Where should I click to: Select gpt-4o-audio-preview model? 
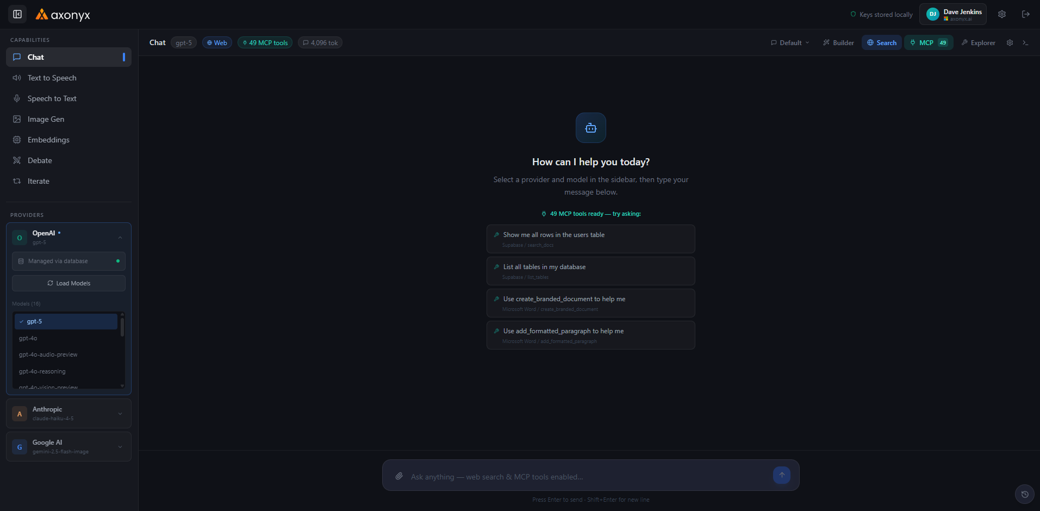pos(66,354)
